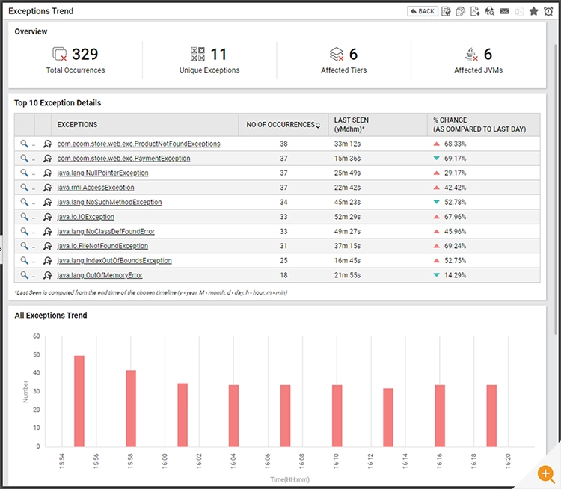
Task: Click the BACK button
Action: point(422,11)
